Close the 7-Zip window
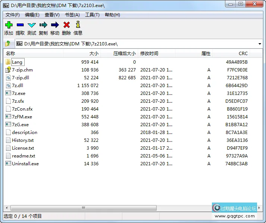Screen dimensions: 266x223 (x=254, y=4)
